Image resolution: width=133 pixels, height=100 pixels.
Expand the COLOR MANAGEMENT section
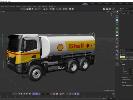pos(127,85)
